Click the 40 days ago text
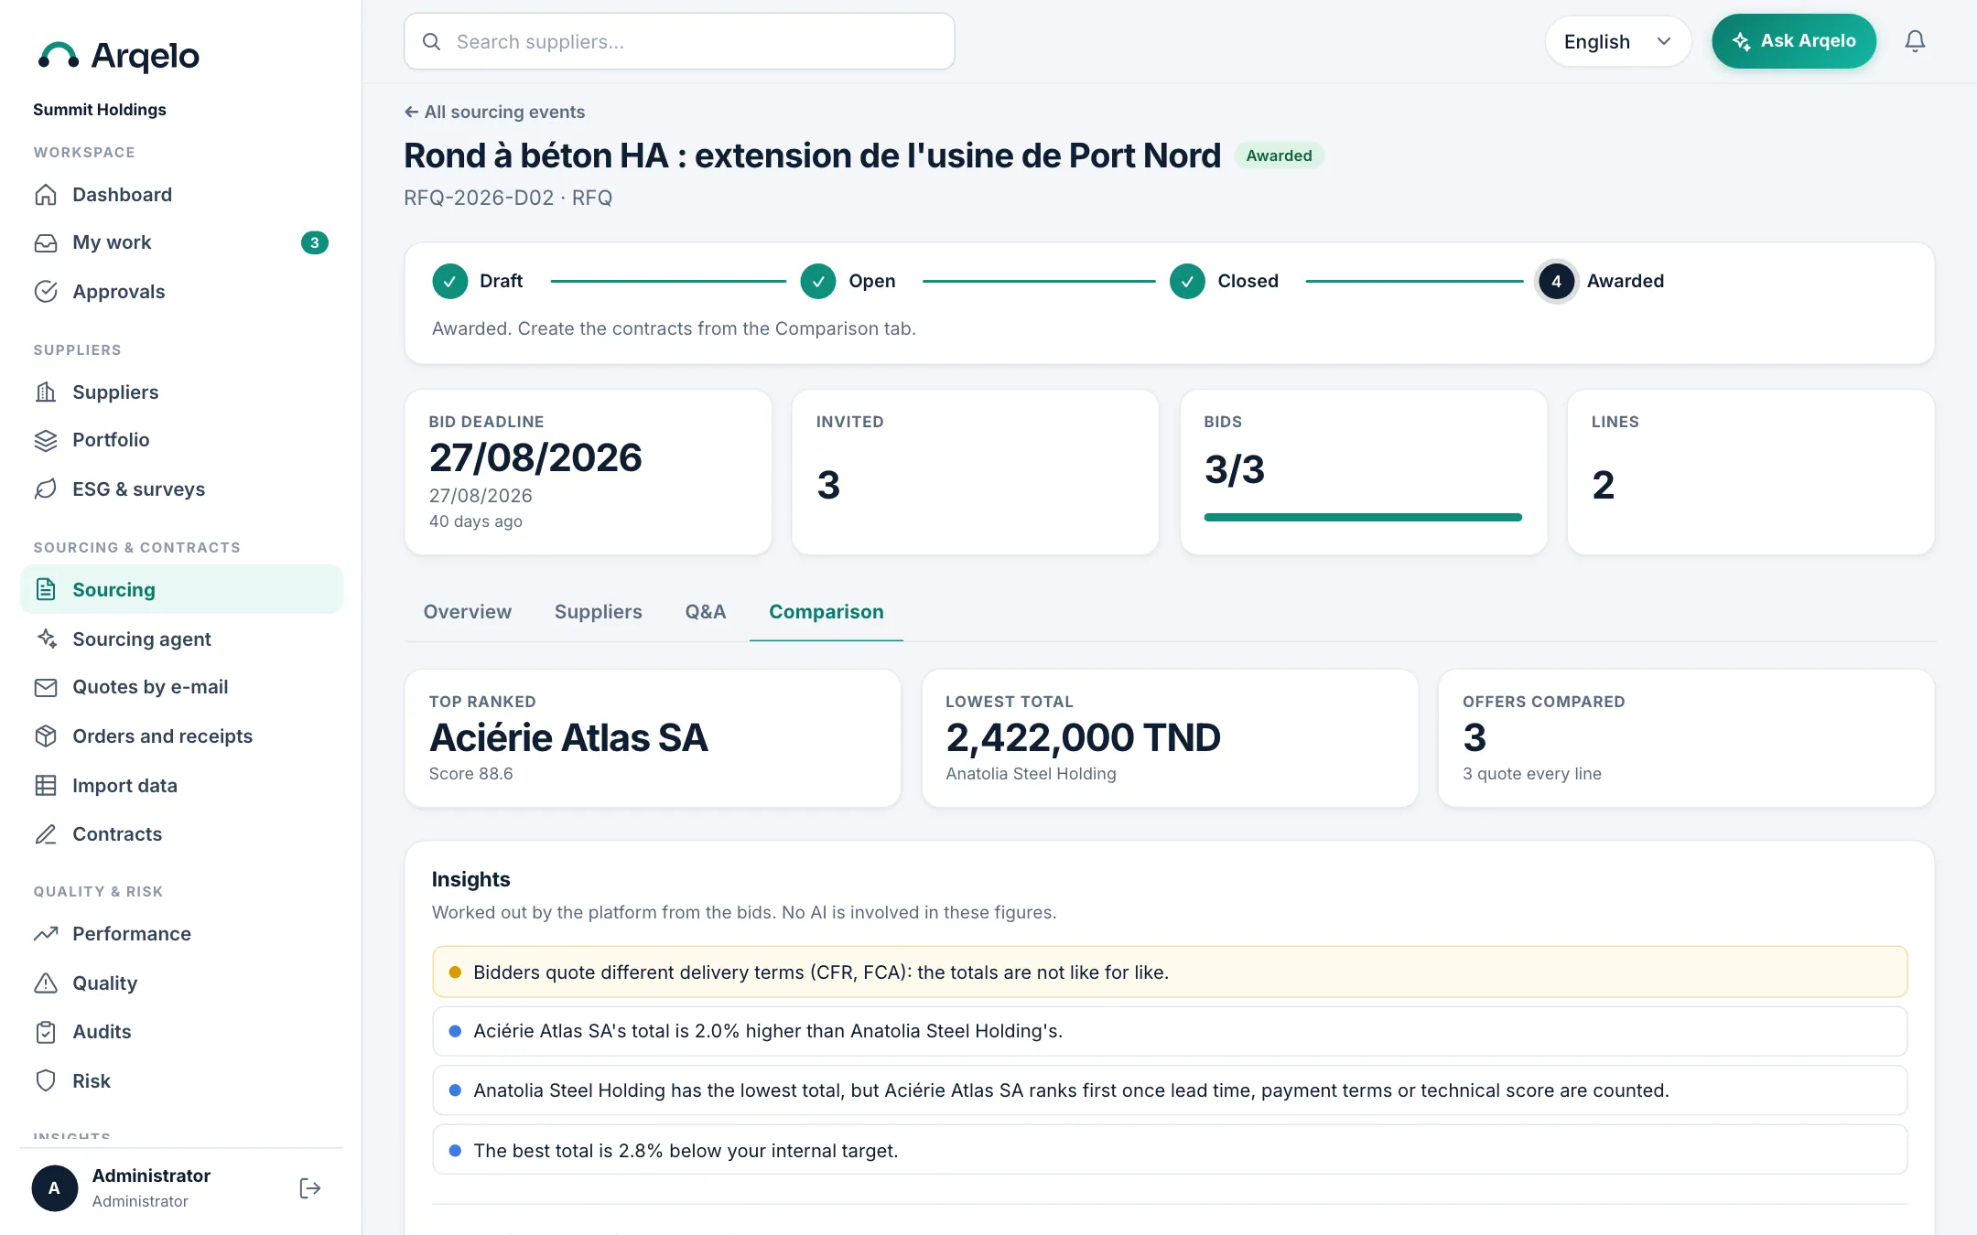This screenshot has height=1235, width=1977. pyautogui.click(x=475, y=521)
